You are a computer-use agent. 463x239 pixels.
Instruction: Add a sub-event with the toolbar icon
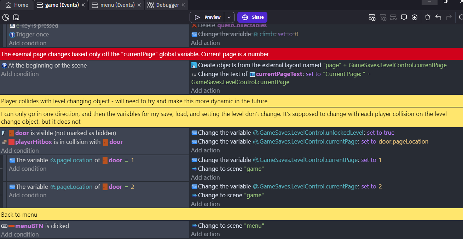click(383, 17)
